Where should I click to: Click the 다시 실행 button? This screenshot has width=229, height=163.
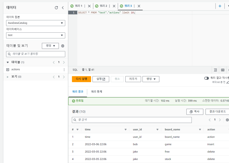(x=81, y=79)
